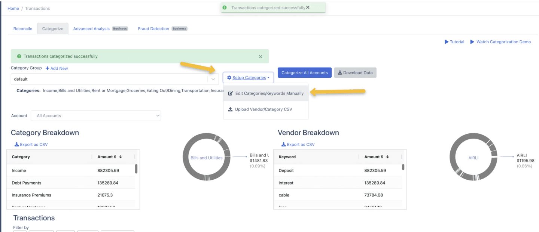Click the gear icon on Setup Categories
539x232 pixels.
click(229, 77)
